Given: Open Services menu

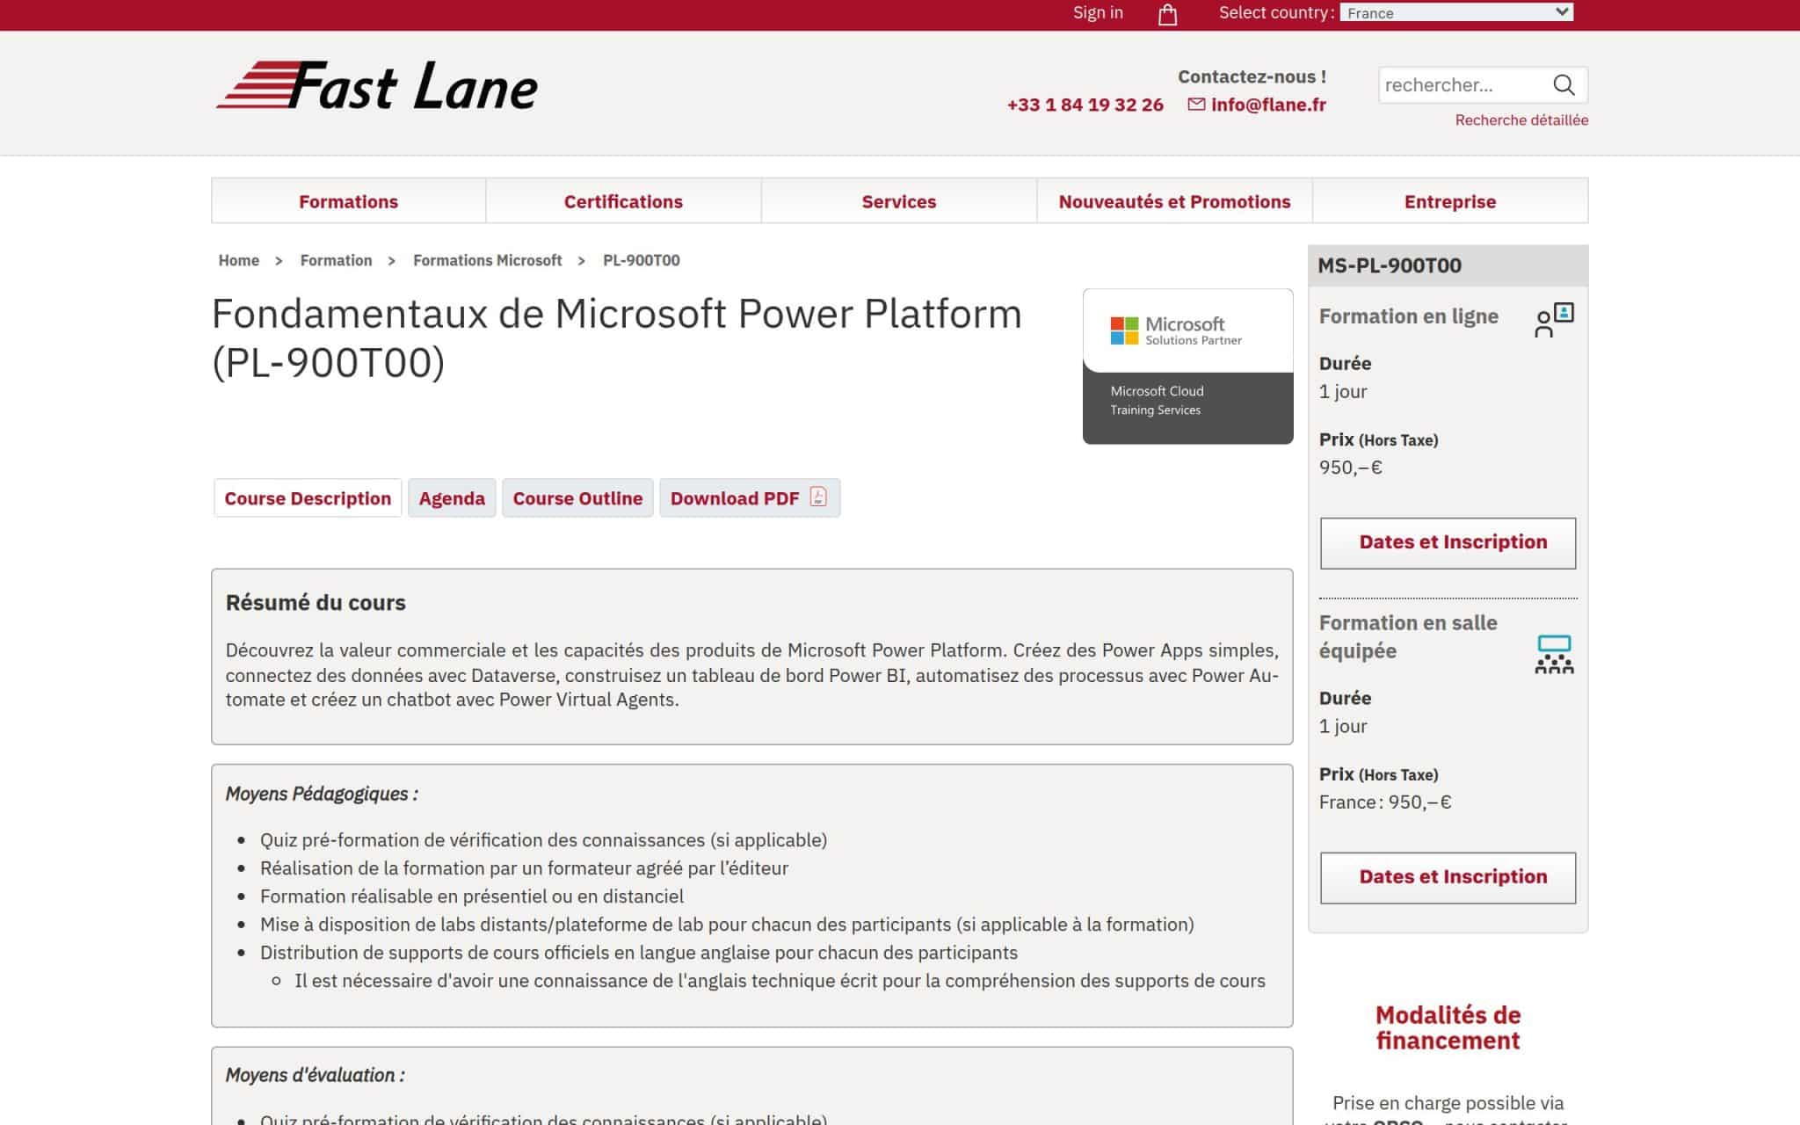Looking at the screenshot, I should (898, 201).
